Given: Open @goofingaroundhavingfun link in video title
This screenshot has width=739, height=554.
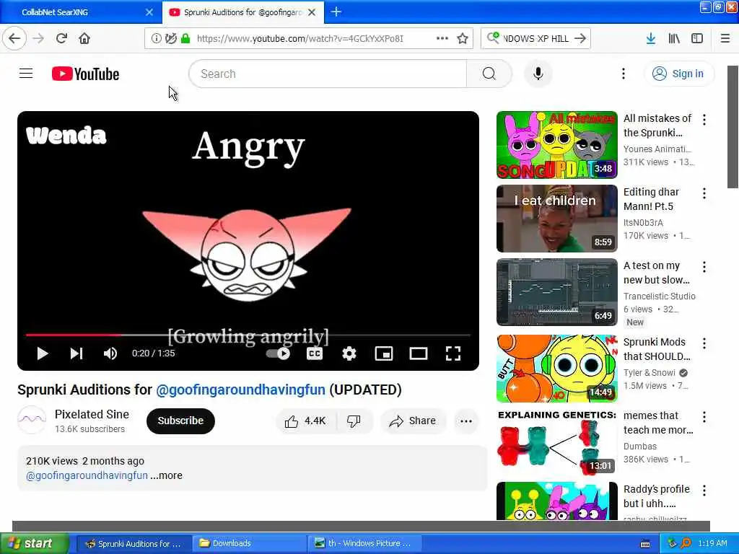Looking at the screenshot, I should (x=240, y=390).
